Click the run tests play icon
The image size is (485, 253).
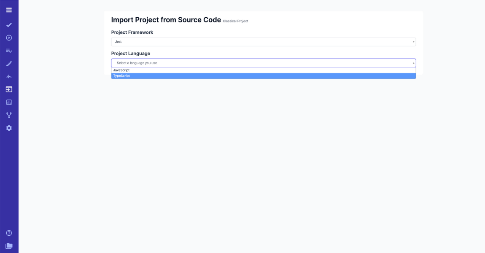tap(9, 38)
